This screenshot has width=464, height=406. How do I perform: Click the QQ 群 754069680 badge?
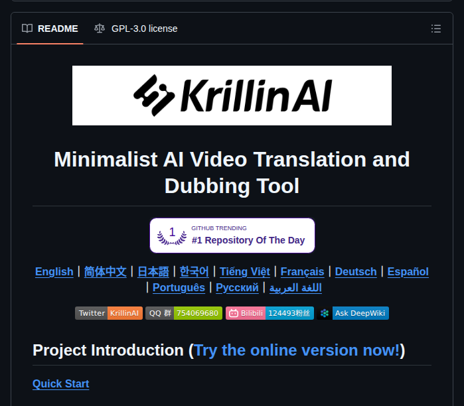coord(184,313)
